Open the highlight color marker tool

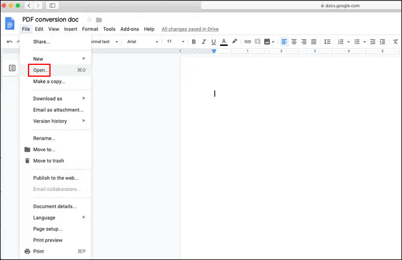click(234, 41)
